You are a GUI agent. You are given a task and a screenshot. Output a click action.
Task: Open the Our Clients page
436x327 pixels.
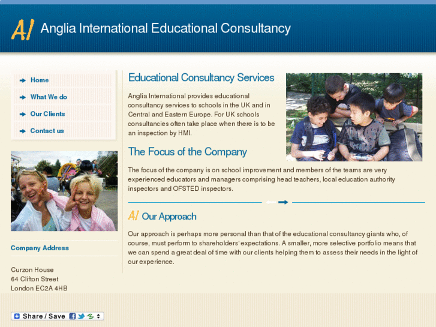[47, 114]
